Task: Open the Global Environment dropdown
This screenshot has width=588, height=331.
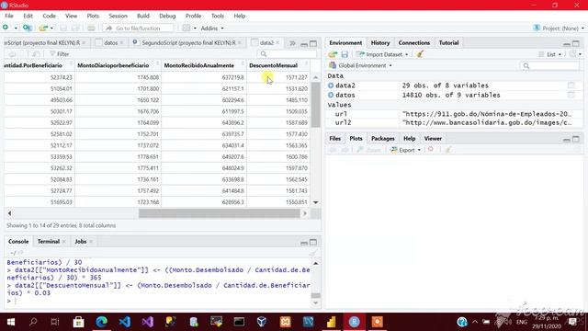Action: [x=360, y=65]
